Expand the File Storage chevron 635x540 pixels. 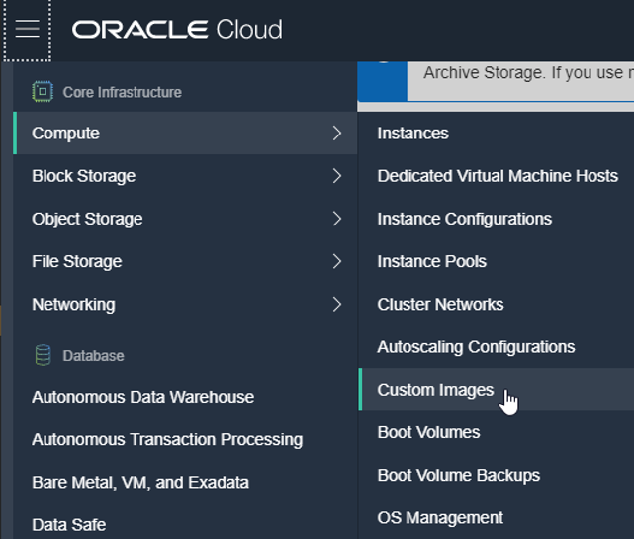click(x=337, y=261)
